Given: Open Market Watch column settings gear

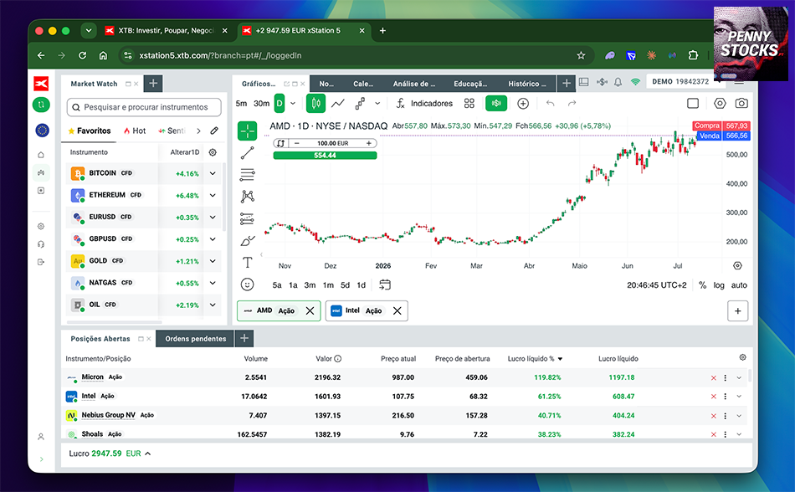Looking at the screenshot, I should [213, 152].
